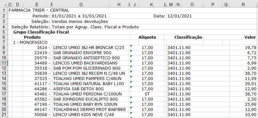The height and width of the screenshot is (118, 258).
Task: Select column G header
Action: (81, 5)
